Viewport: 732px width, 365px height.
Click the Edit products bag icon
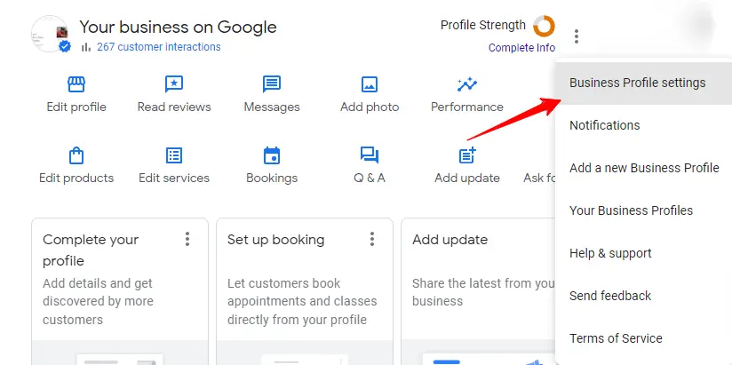click(x=76, y=155)
